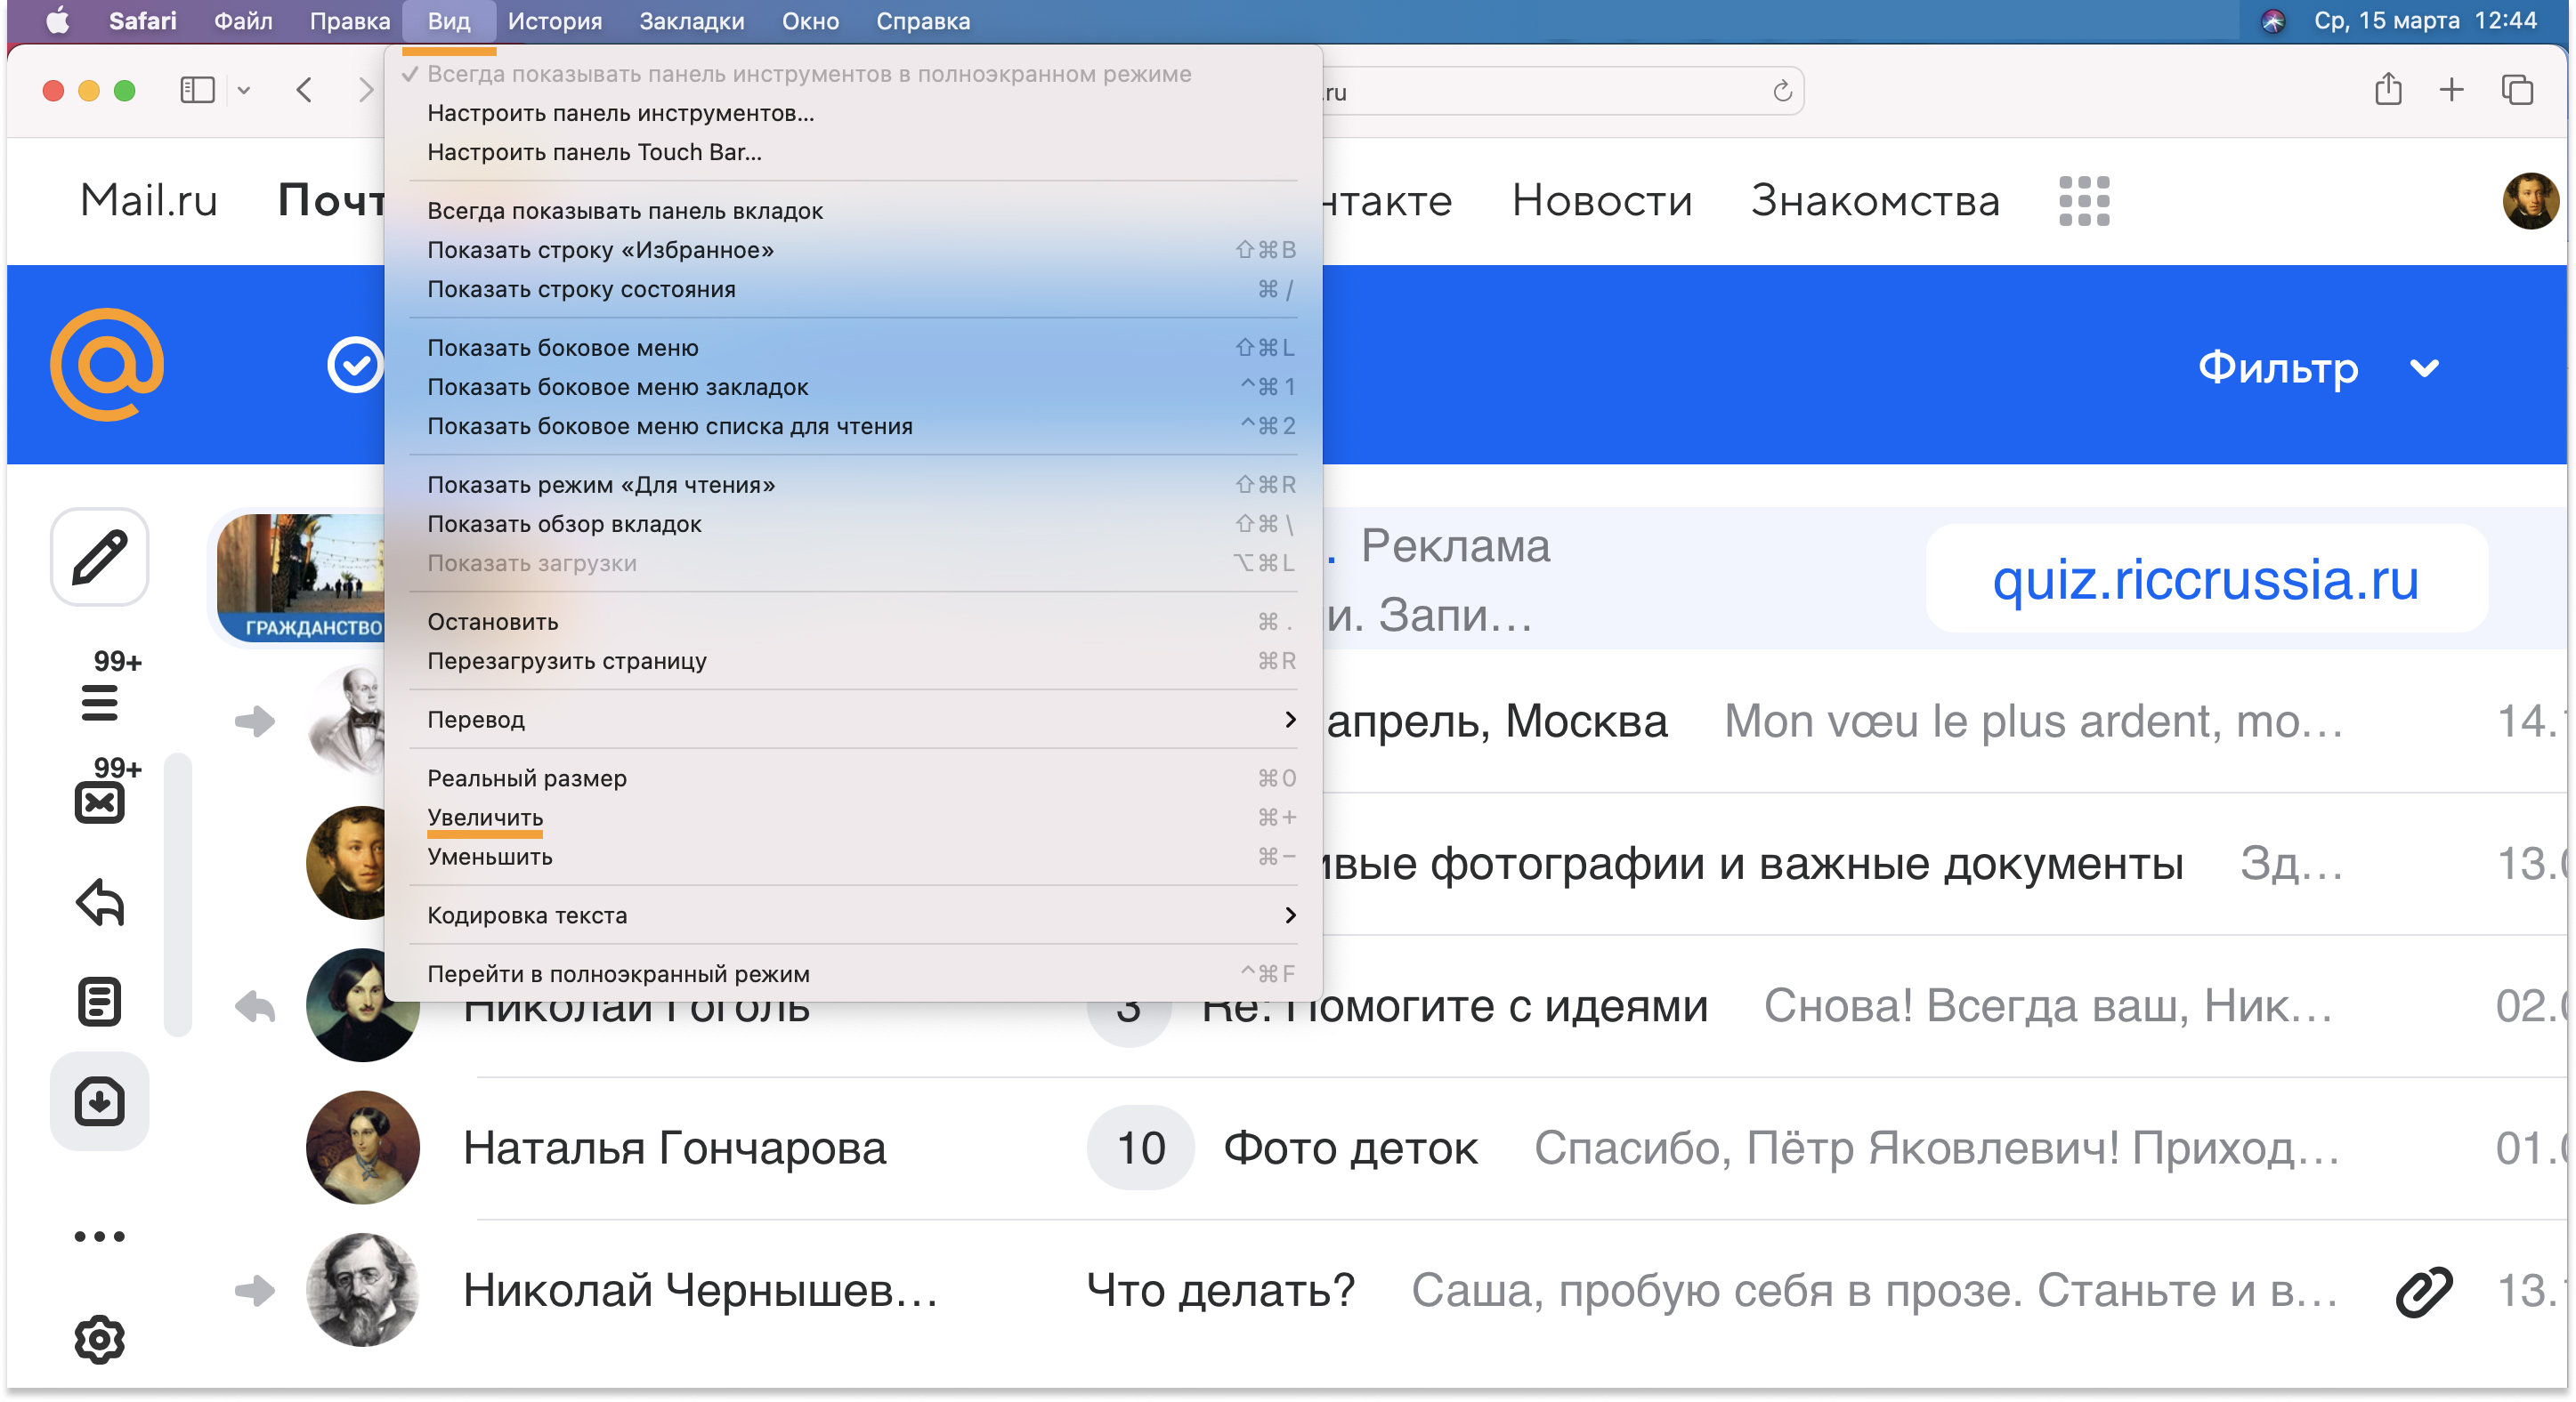The image size is (2576, 1402).
Task: Open Siri from the menu bar
Action: coord(2273,21)
